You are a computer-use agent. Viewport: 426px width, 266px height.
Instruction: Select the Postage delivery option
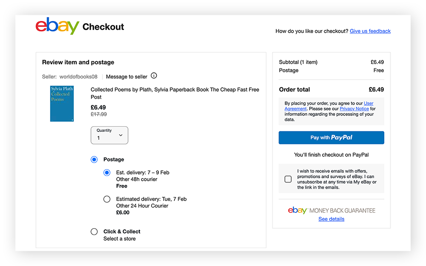(94, 159)
